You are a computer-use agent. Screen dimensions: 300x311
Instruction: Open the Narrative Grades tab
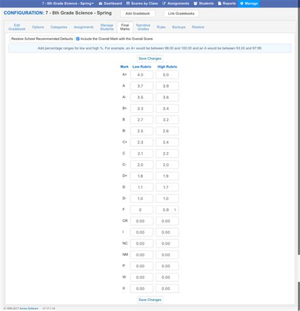tap(143, 27)
